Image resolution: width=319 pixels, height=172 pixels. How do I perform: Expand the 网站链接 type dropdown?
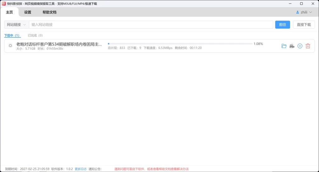[17, 25]
